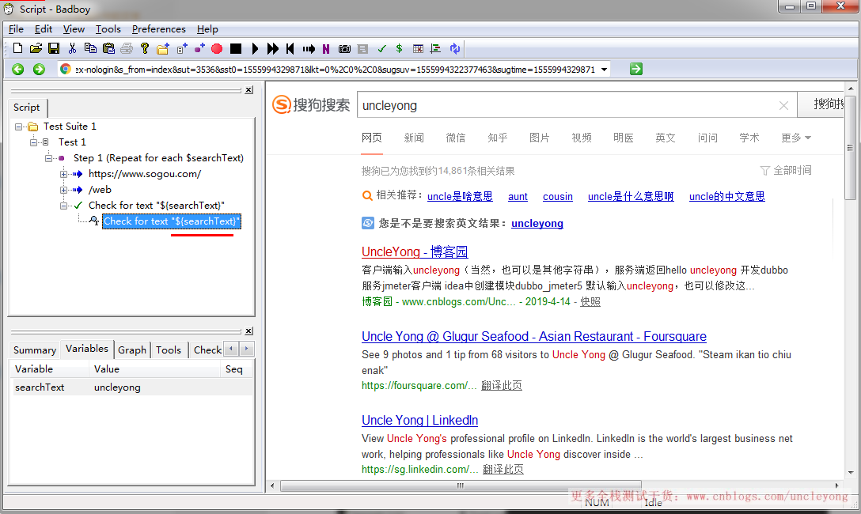The image size is (861, 514).
Task: Collapse the Test 1 tree node
Action: click(33, 142)
